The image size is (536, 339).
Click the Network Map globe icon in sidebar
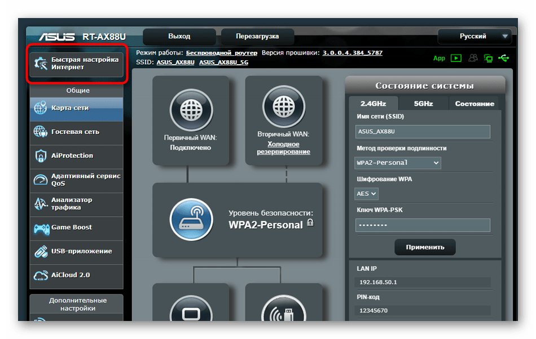coord(40,108)
